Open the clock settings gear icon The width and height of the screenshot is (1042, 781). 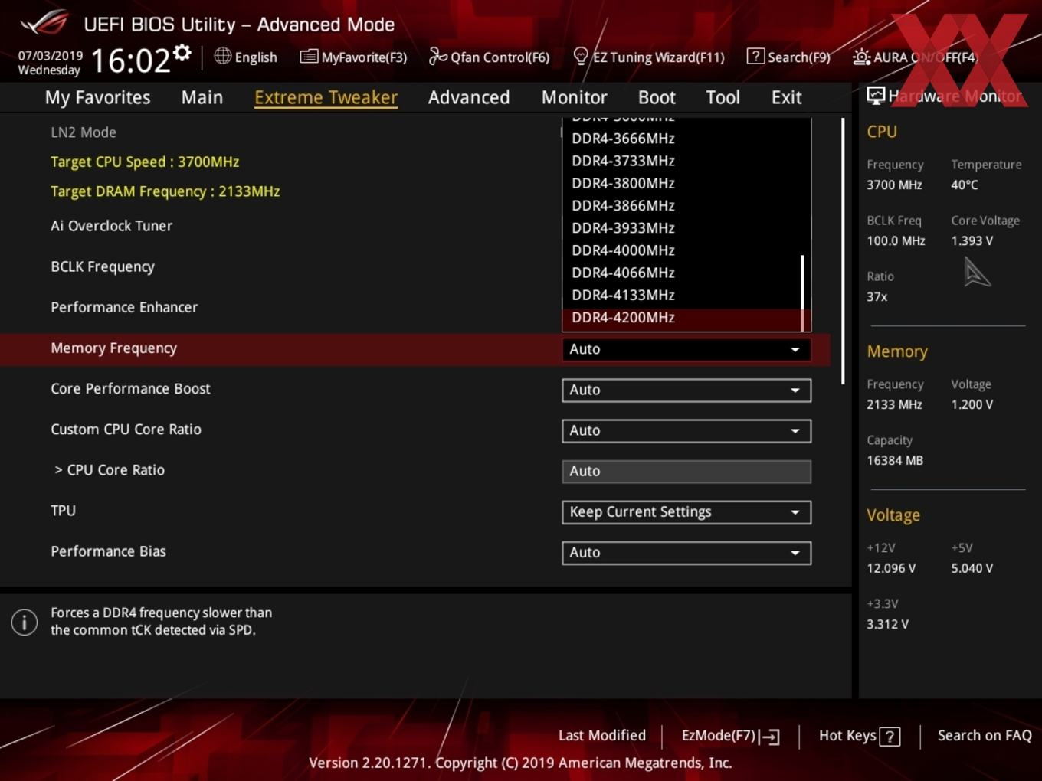[x=182, y=52]
